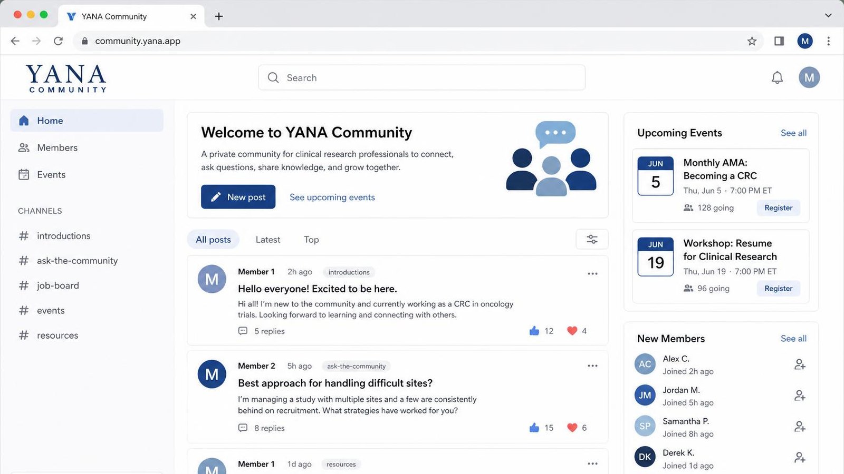Open 8 replies on Member 2 post
Image resolution: width=844 pixels, height=474 pixels.
262,428
